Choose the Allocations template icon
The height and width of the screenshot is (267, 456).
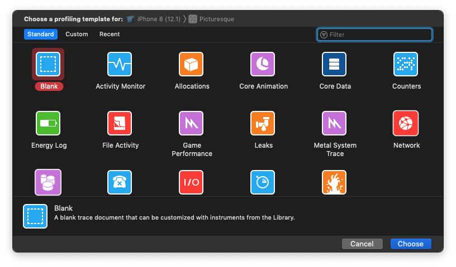pos(191,64)
